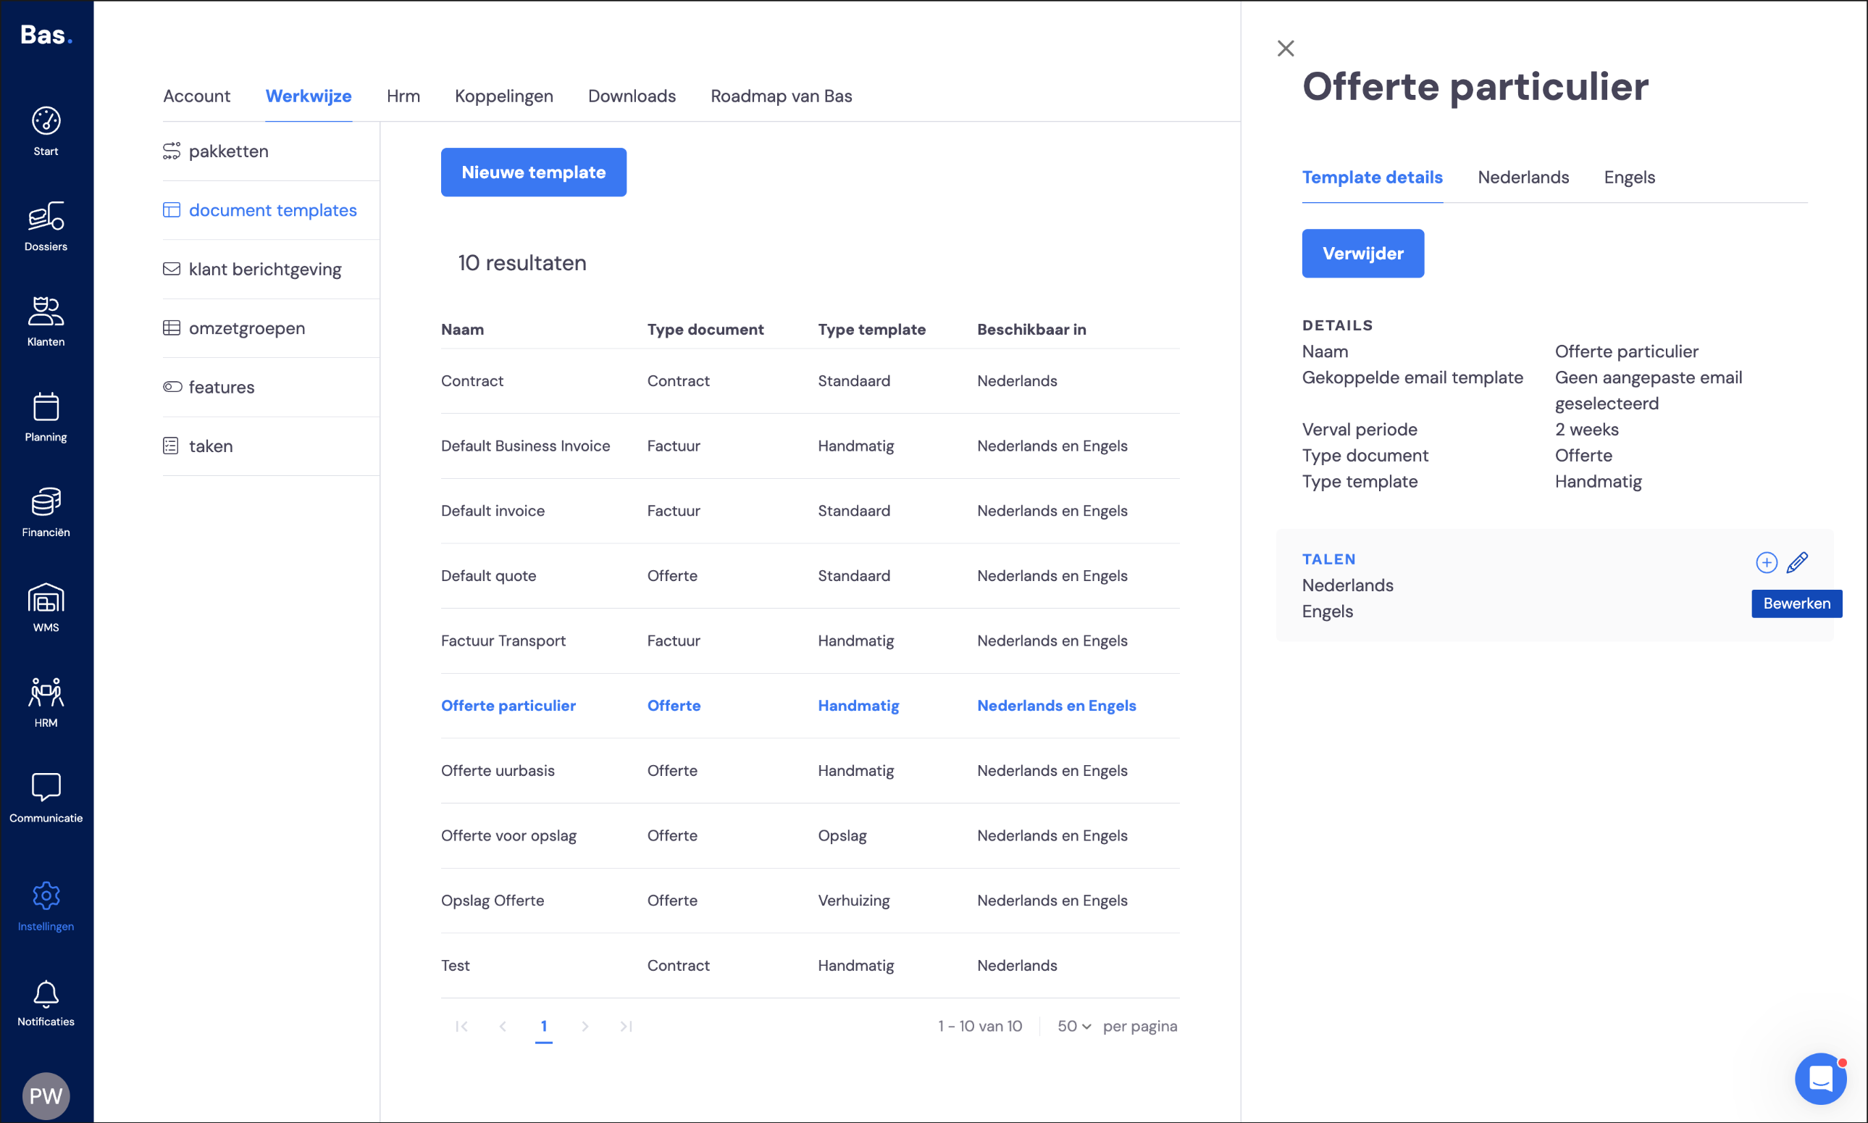Open Default invoice template row

[x=810, y=512]
